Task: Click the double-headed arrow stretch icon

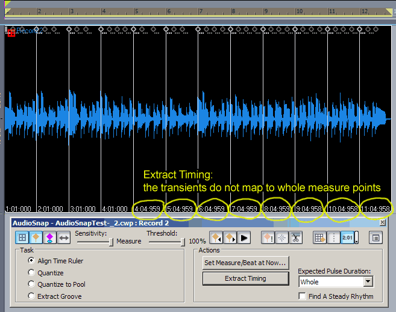Action: [x=63, y=237]
